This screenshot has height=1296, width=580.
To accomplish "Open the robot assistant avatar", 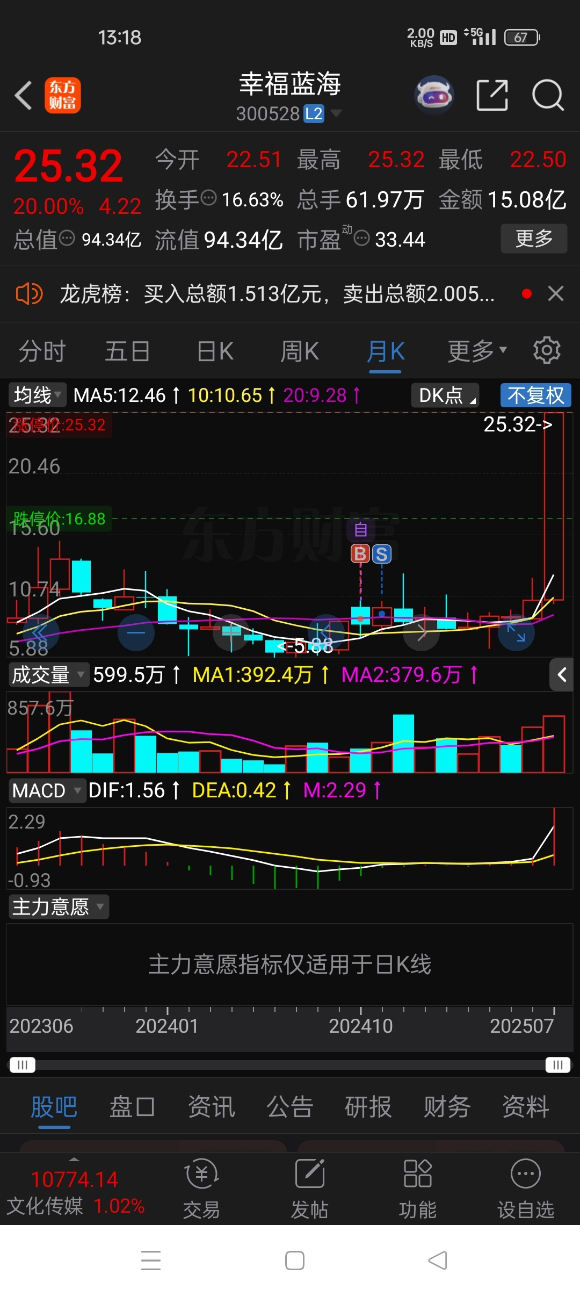I will tap(434, 95).
